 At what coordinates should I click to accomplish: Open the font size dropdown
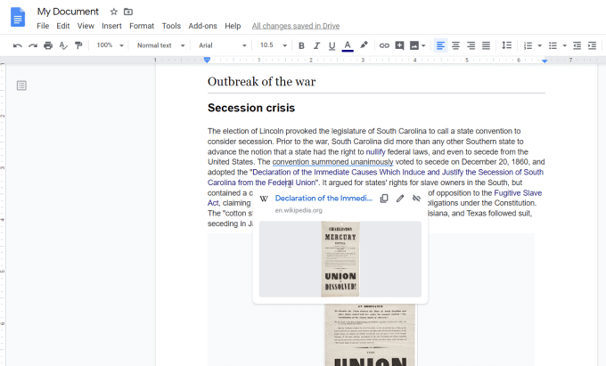(274, 45)
